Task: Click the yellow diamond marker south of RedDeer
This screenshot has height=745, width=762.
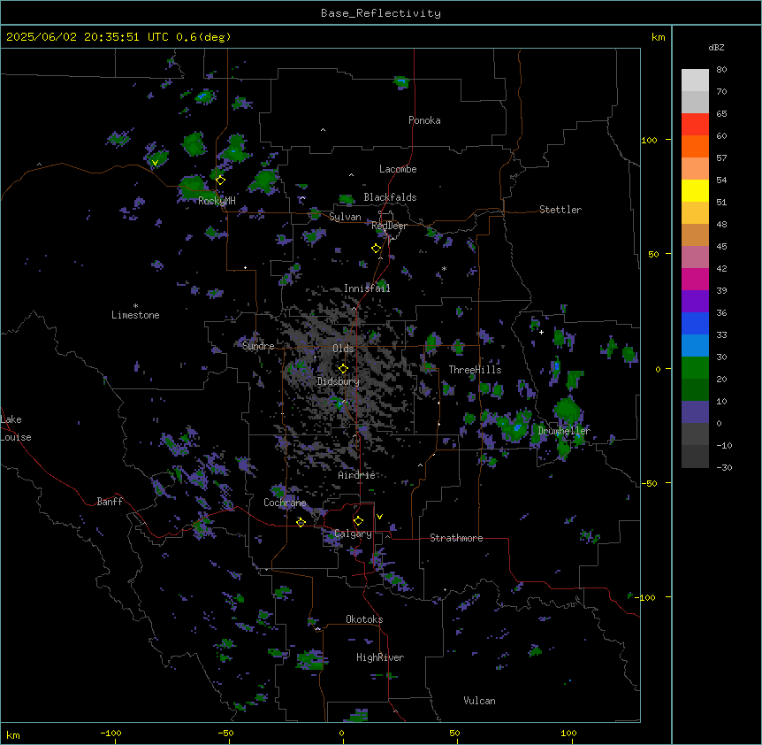Action: tap(377, 249)
